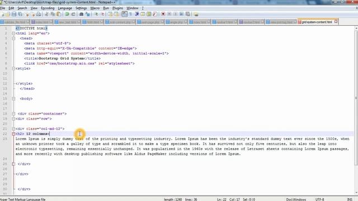This screenshot has height=201, width=358.
Task: Click the Dos\Windows entry in status bar
Action: coord(296,199)
